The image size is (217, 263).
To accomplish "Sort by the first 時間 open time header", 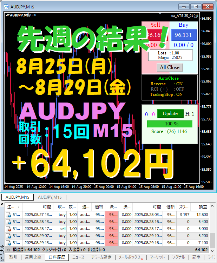I will (38, 207).
